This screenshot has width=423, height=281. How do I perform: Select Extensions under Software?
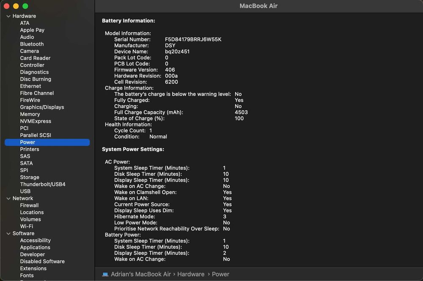[x=33, y=268]
